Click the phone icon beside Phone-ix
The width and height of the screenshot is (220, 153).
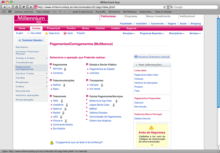point(66,121)
